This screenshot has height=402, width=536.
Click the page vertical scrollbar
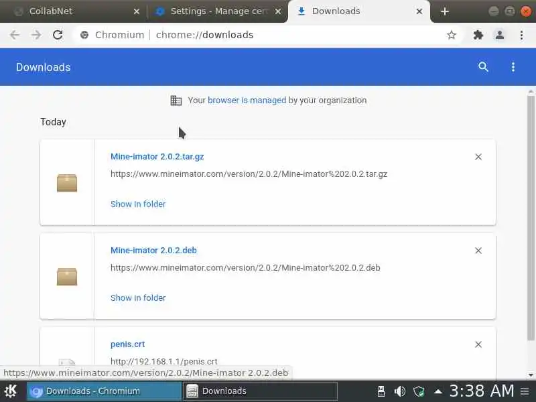pyautogui.click(x=531, y=218)
